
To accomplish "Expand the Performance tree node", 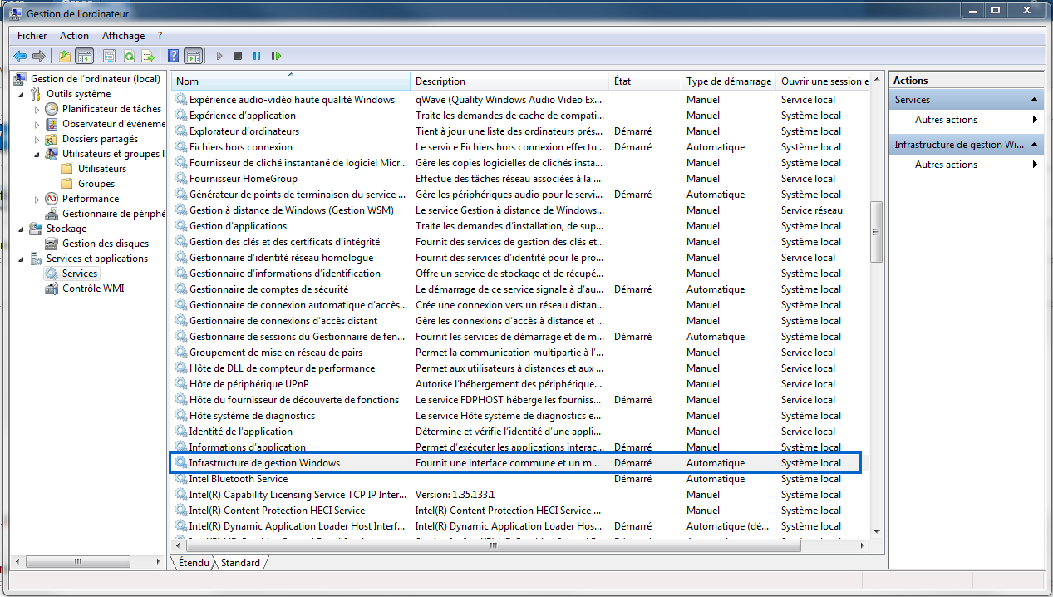I will (x=37, y=199).
